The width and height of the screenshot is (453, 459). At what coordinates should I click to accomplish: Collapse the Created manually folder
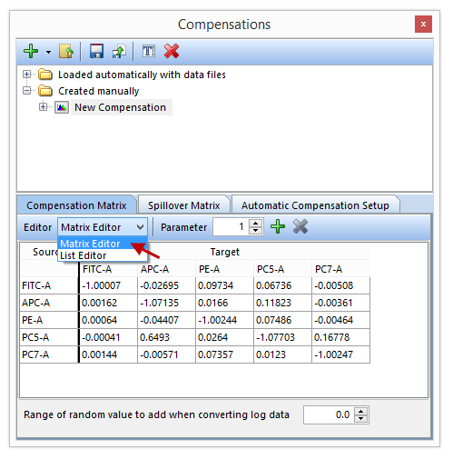pyautogui.click(x=27, y=91)
